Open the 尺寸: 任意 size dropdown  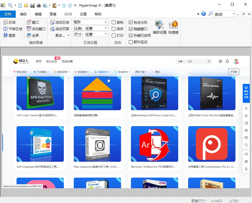105,34
